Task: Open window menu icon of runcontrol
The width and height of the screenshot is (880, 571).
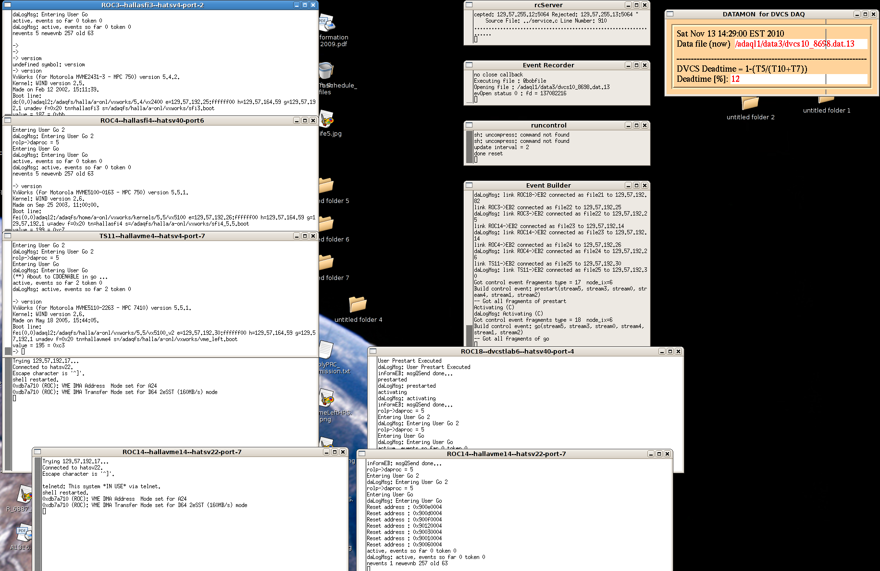Action: click(x=469, y=125)
